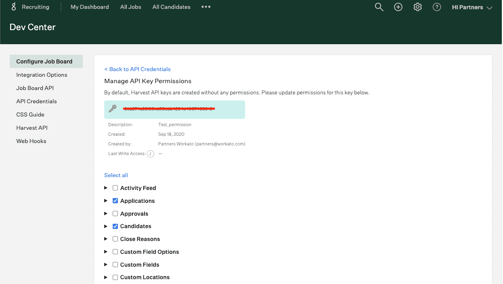Click the Select all link
The height and width of the screenshot is (284, 503).
[x=116, y=175]
